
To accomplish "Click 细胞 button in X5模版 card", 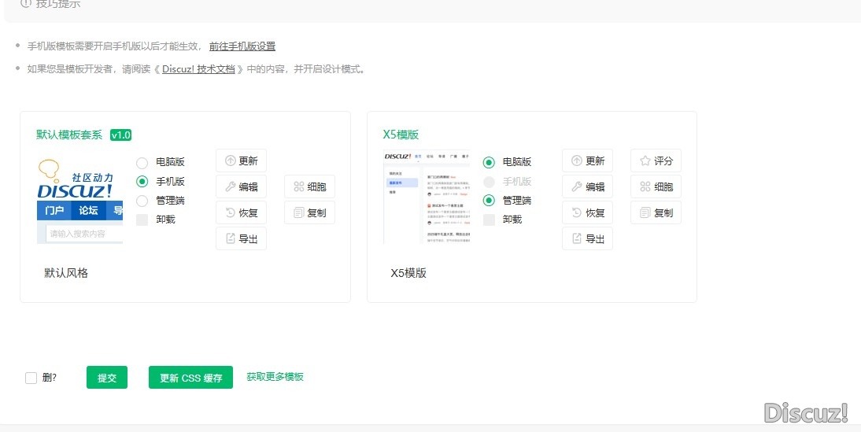I will [x=656, y=186].
